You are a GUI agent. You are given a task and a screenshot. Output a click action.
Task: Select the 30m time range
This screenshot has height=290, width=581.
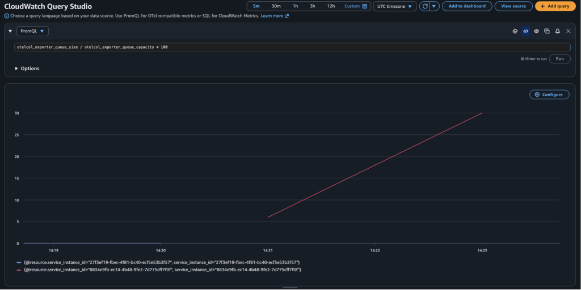(276, 6)
